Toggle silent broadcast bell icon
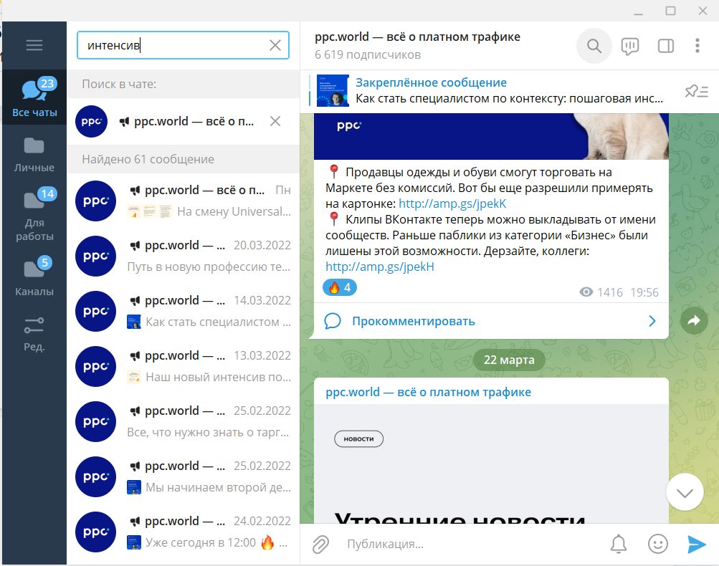The height and width of the screenshot is (566, 719). pyautogui.click(x=619, y=545)
